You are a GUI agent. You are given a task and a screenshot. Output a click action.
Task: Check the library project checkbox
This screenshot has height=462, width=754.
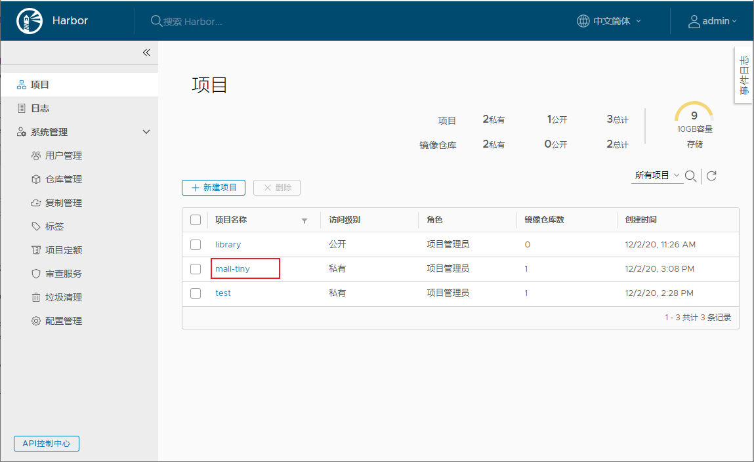(x=196, y=244)
